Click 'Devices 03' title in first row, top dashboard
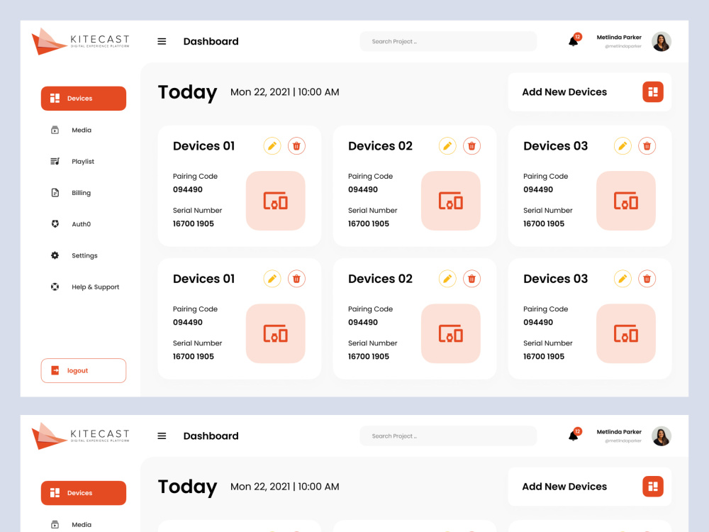 556,145
